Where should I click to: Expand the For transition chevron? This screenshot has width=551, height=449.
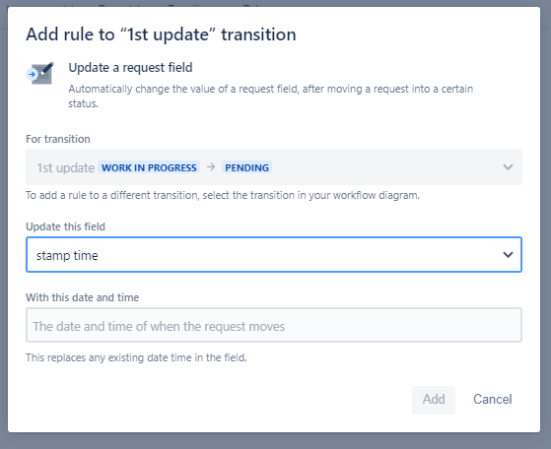[508, 167]
